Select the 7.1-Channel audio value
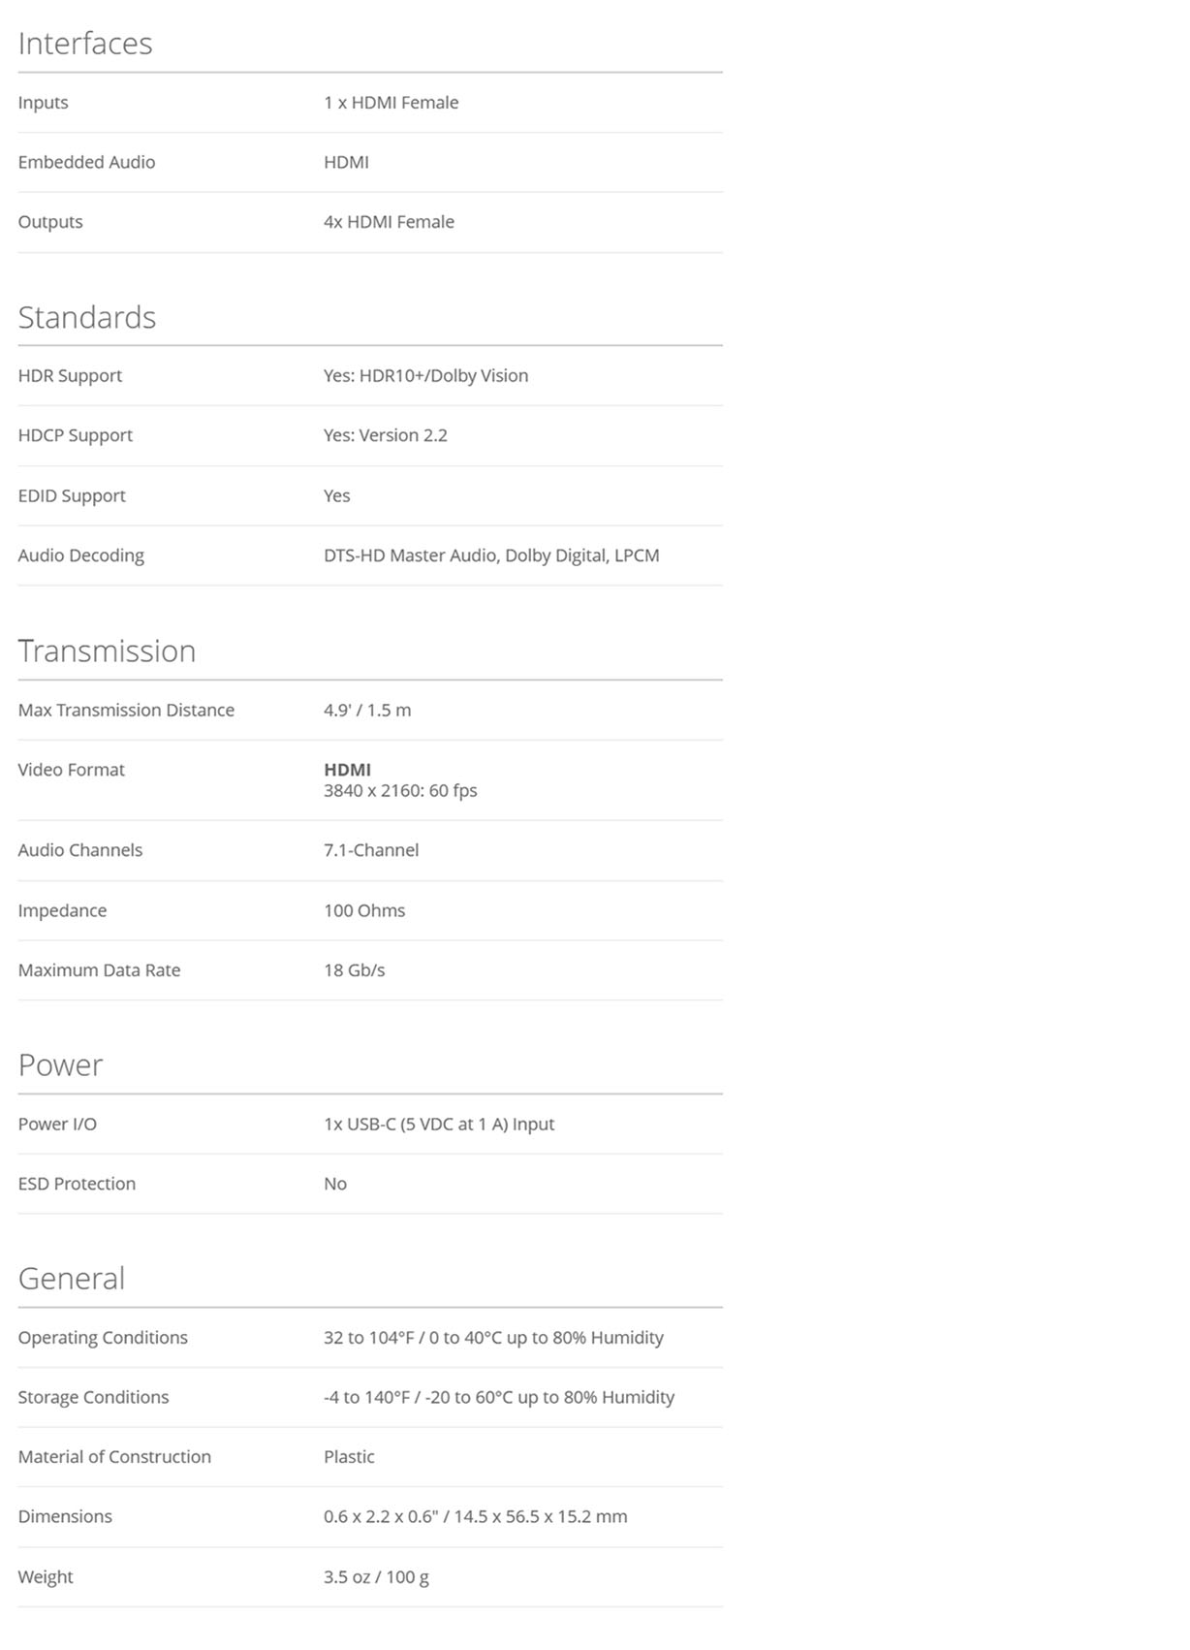The width and height of the screenshot is (1190, 1650). pos(371,850)
